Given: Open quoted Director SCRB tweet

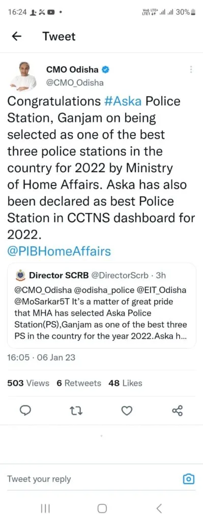Looking at the screenshot, I should point(101,305).
